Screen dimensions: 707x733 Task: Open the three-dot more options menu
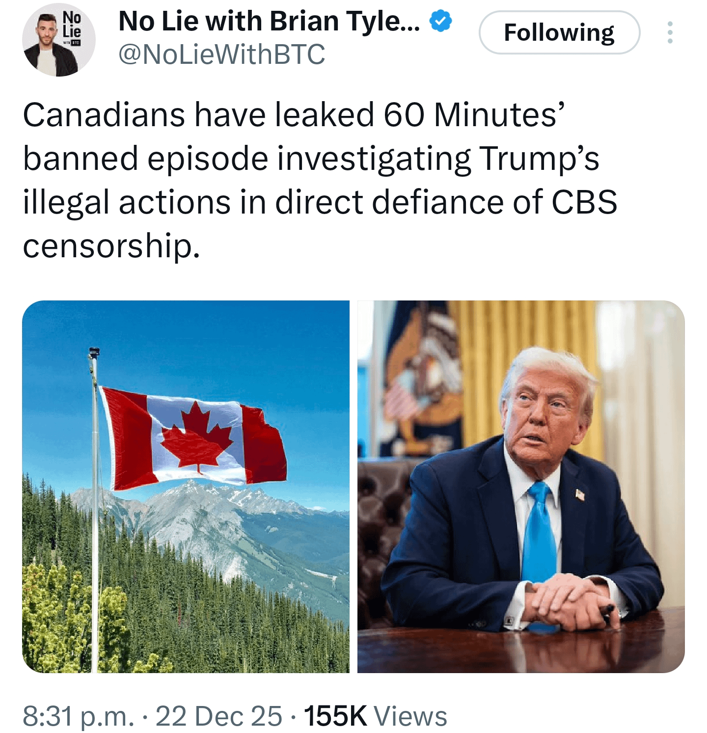tap(670, 32)
